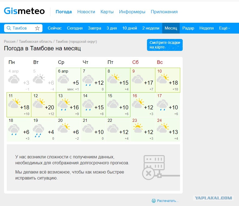Click +20 temperature on April 12
Screen dimensions: 239x206
pos(49,107)
